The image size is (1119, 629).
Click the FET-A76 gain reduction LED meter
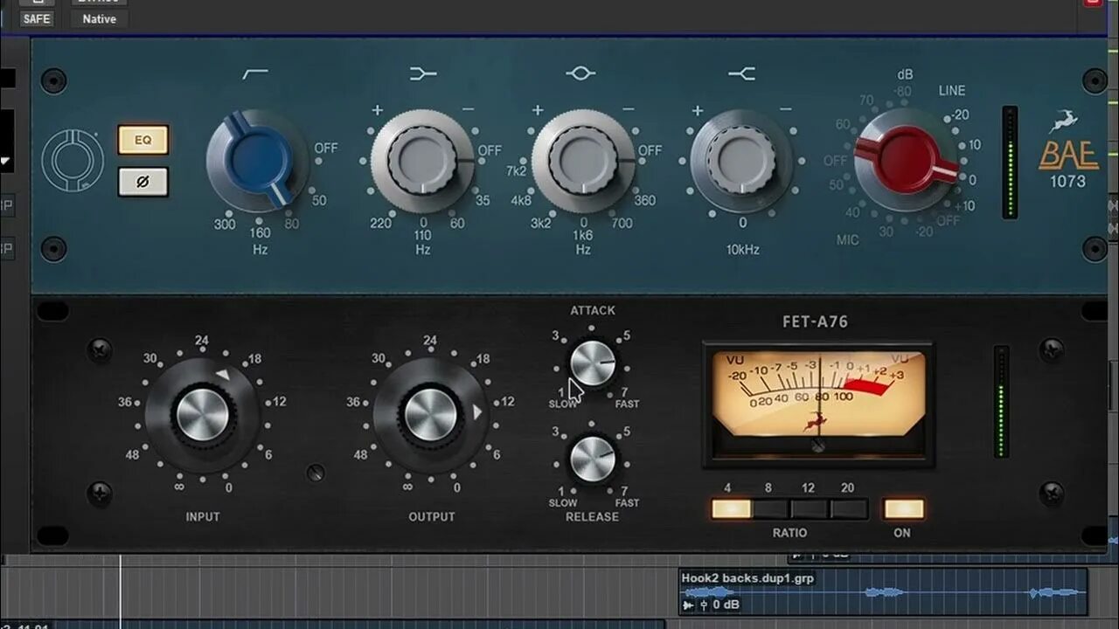pyautogui.click(x=1001, y=402)
